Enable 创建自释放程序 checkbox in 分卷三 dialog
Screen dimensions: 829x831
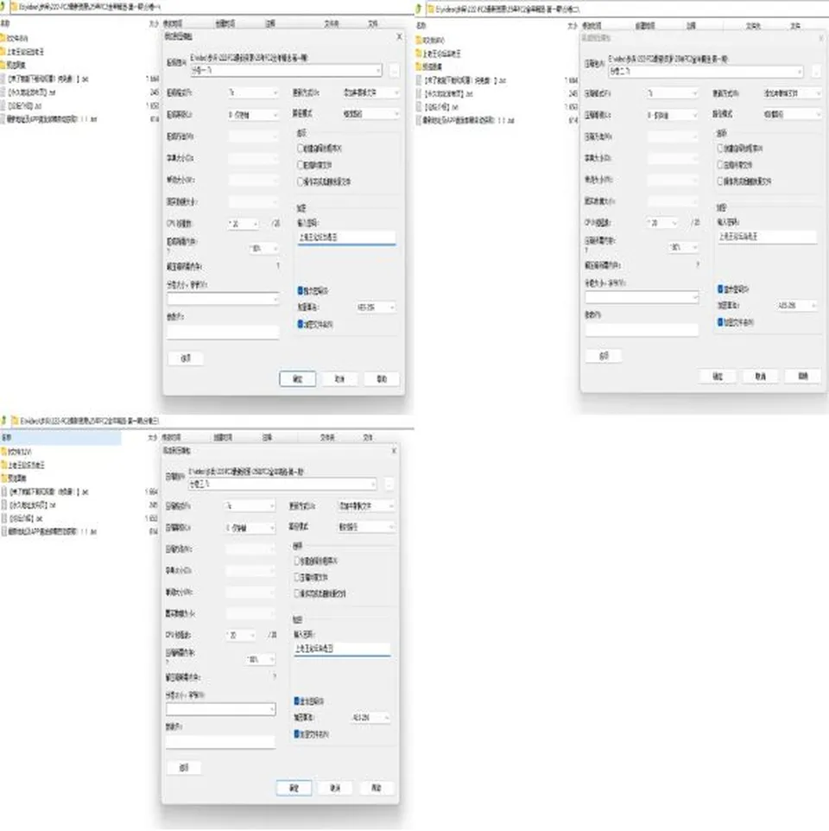(x=297, y=561)
